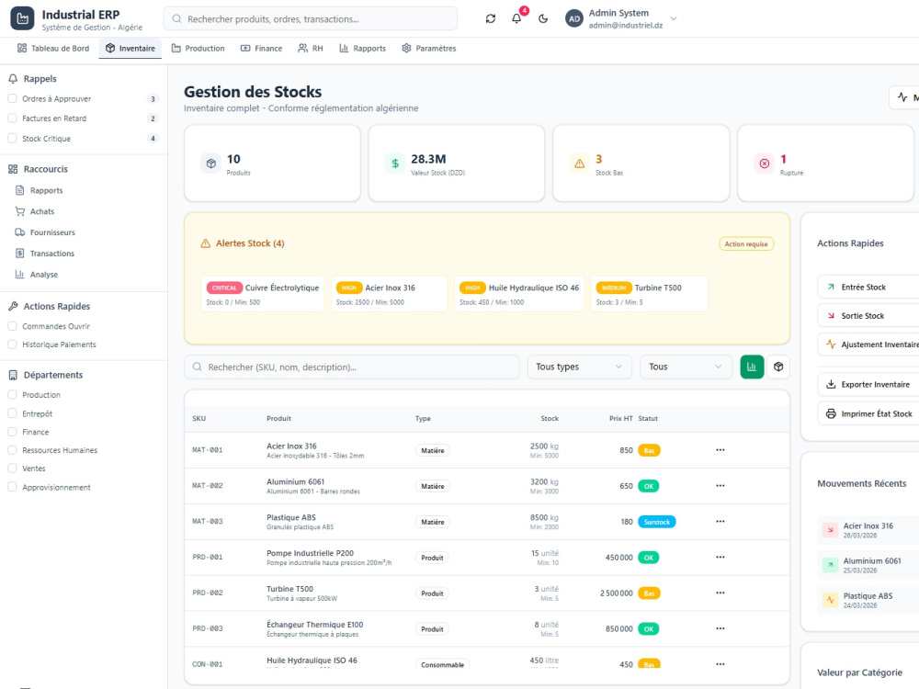Image resolution: width=919 pixels, height=689 pixels.
Task: Click the Rappels bell icon in sidebar
Action: pyautogui.click(x=13, y=78)
